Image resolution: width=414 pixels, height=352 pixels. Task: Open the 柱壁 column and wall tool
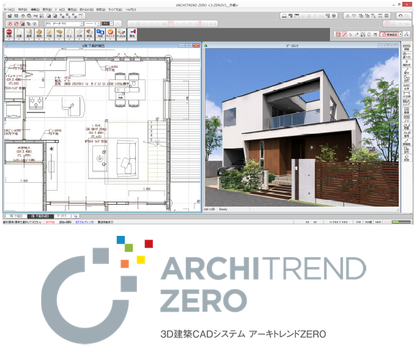coord(19,34)
